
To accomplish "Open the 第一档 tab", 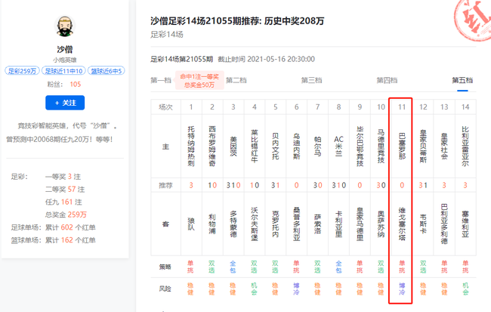I will click(161, 80).
